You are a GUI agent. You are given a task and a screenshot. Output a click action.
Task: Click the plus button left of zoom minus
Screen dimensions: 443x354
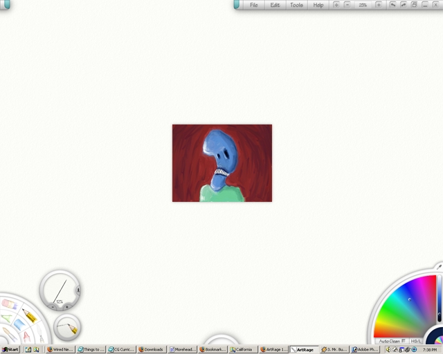[x=336, y=5]
